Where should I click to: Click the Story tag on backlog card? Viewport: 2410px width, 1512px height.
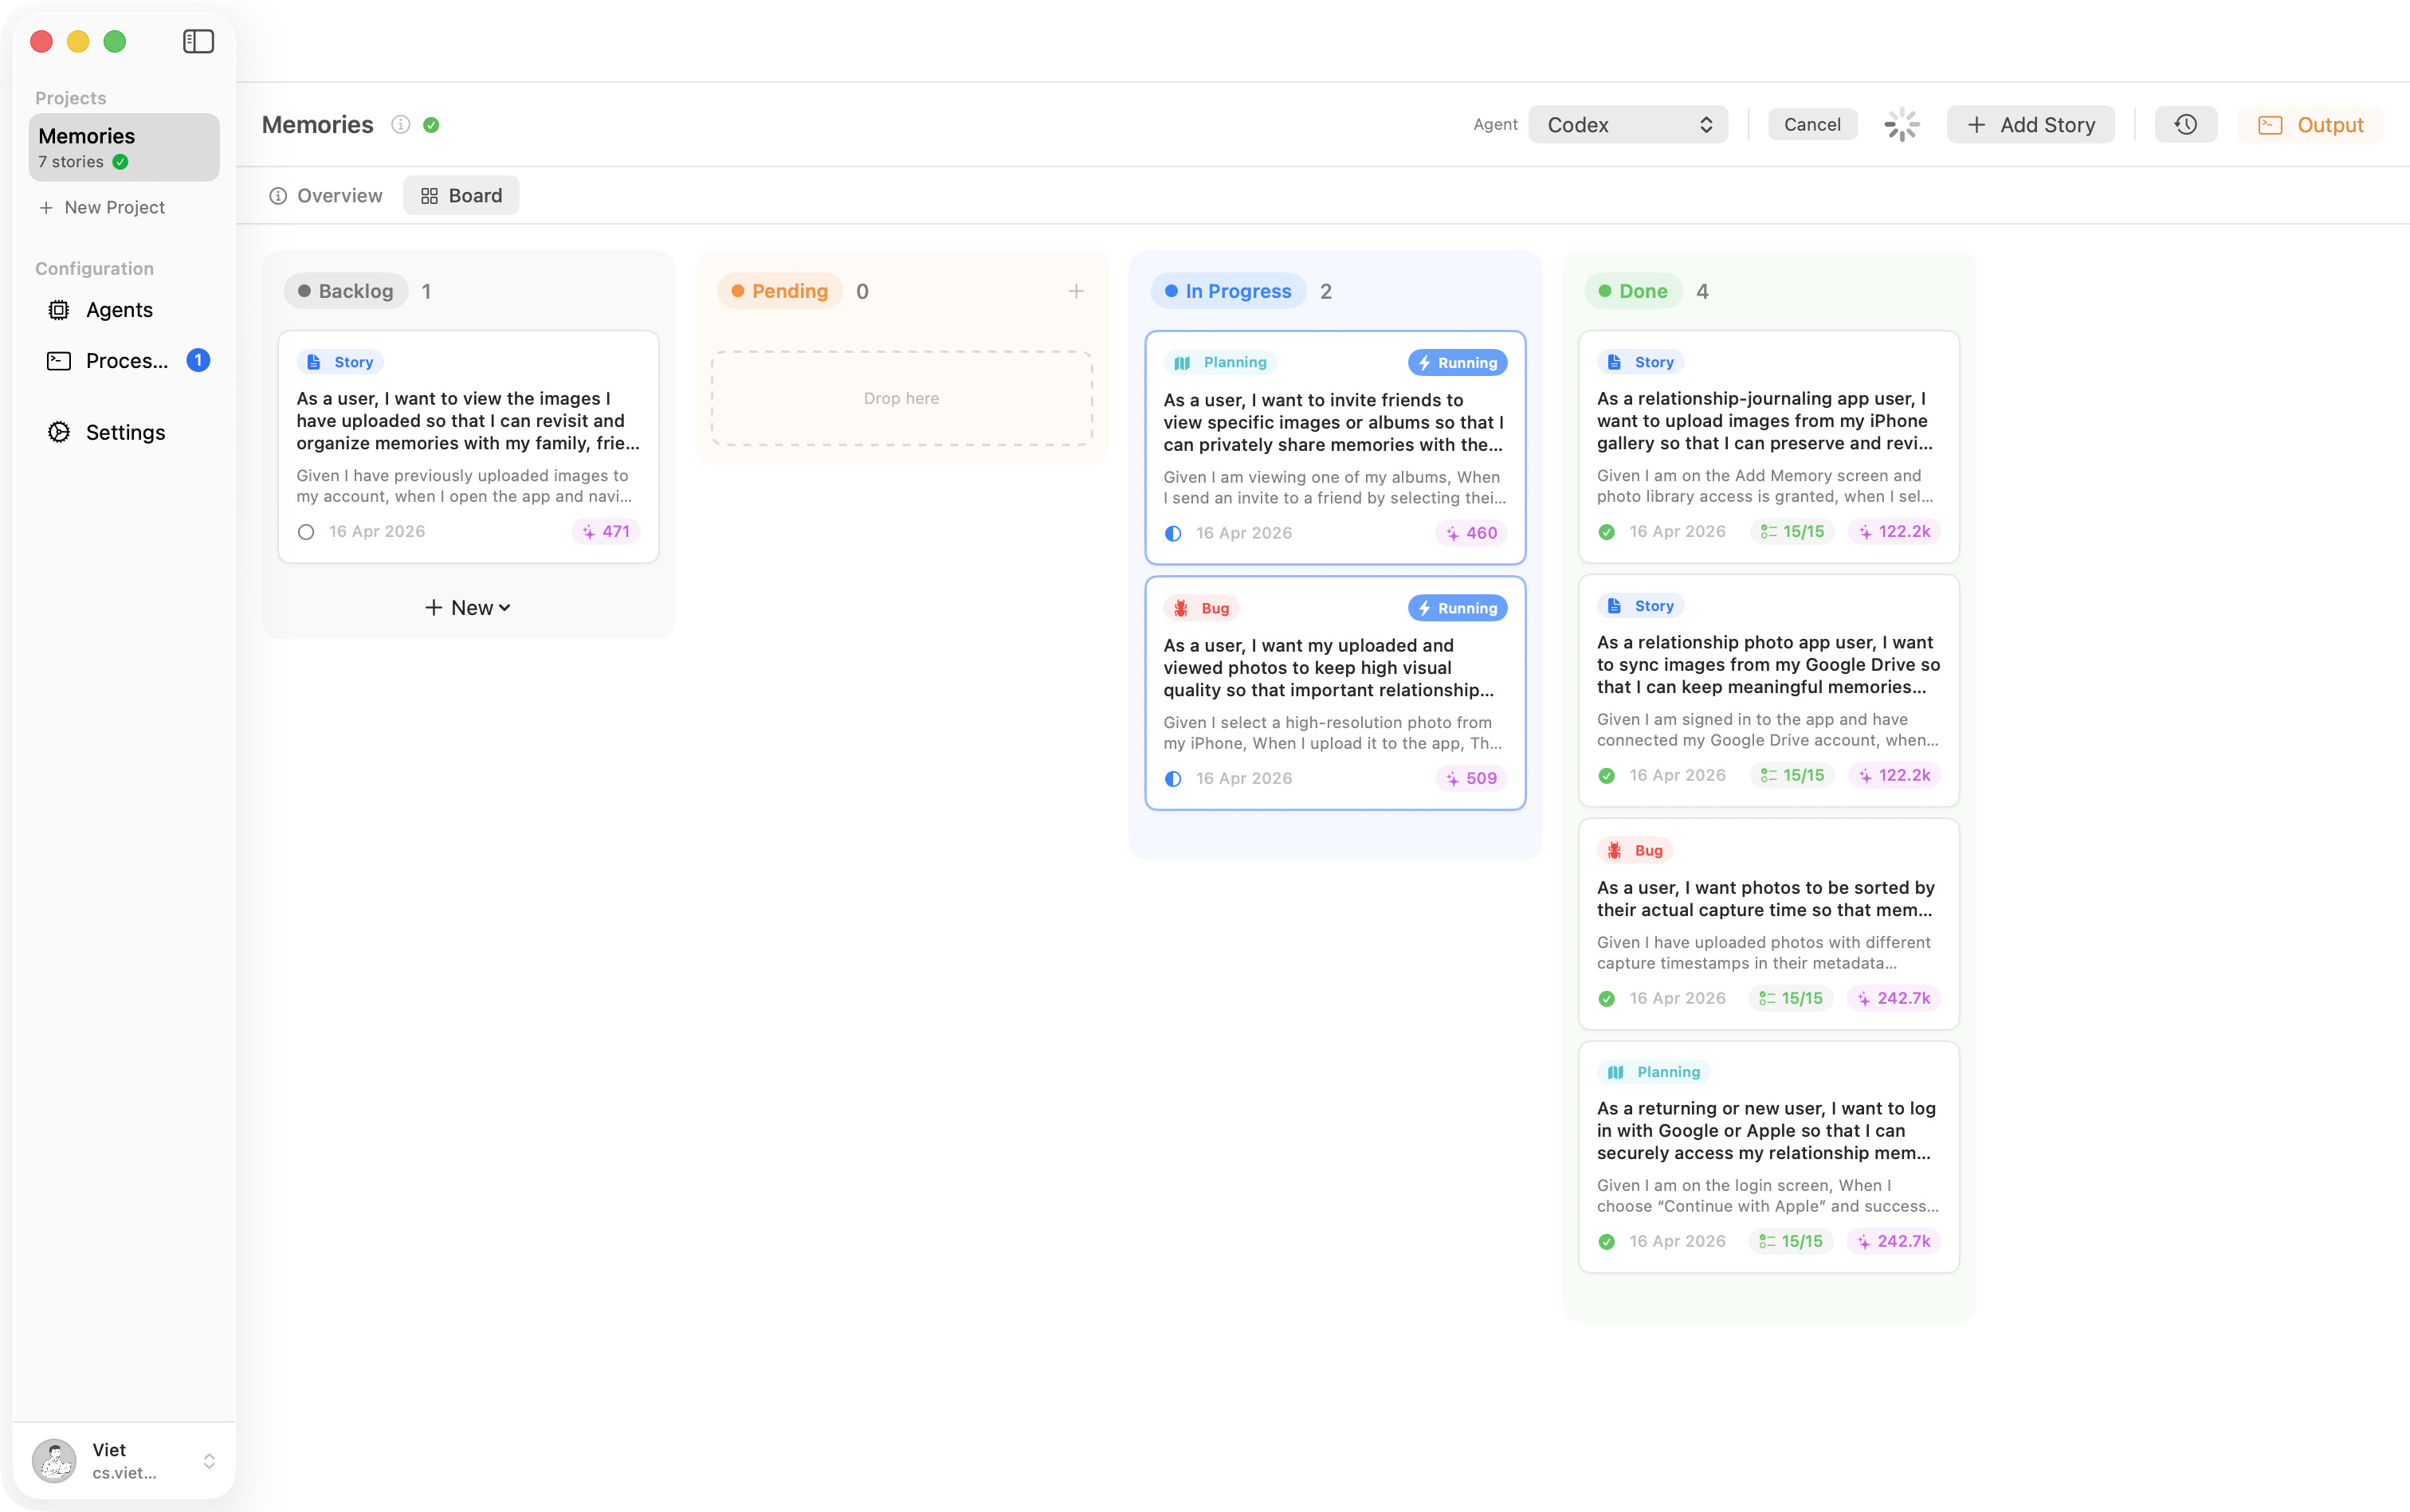point(340,362)
